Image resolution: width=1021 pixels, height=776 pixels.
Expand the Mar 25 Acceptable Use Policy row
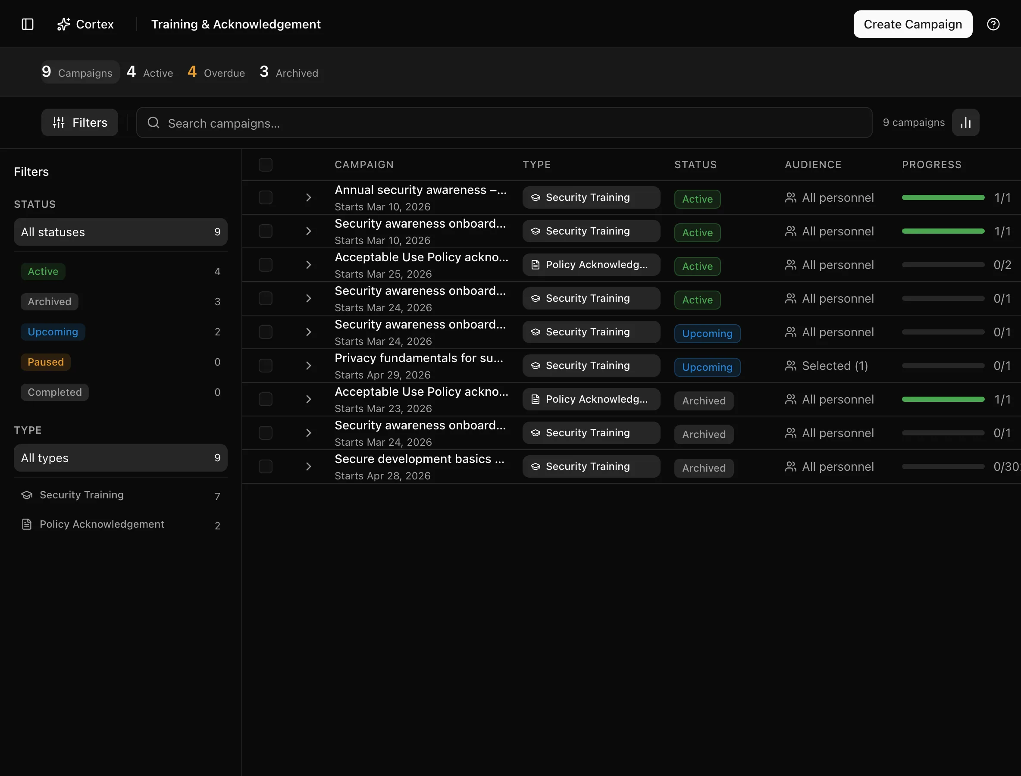(309, 265)
